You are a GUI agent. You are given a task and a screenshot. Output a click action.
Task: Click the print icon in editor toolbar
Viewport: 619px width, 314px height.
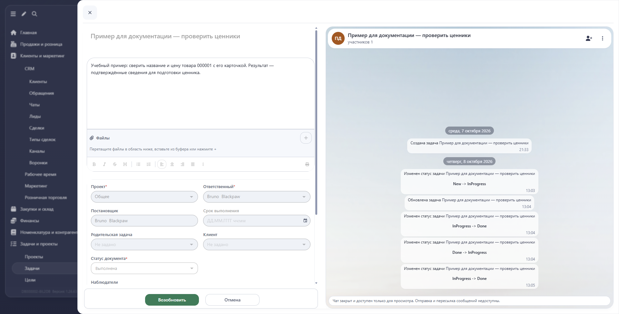(307, 164)
